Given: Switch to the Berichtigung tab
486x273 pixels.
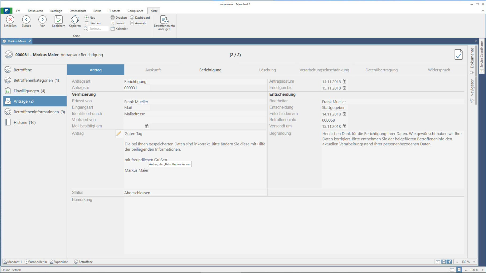Looking at the screenshot, I should pos(210,70).
